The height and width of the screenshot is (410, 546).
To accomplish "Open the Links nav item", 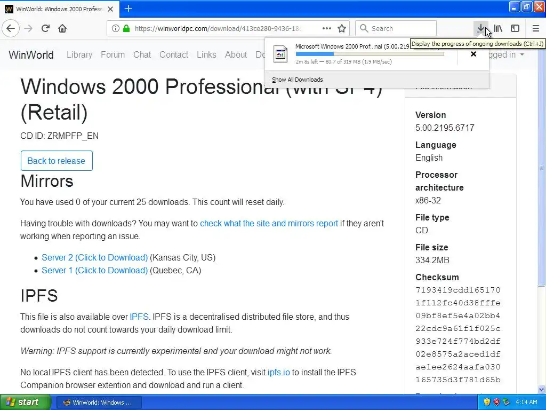I will pyautogui.click(x=206, y=55).
